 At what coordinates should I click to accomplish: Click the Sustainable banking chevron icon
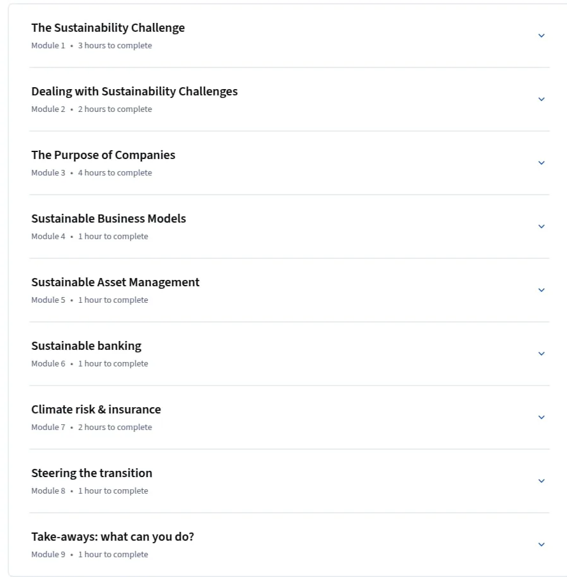point(542,354)
